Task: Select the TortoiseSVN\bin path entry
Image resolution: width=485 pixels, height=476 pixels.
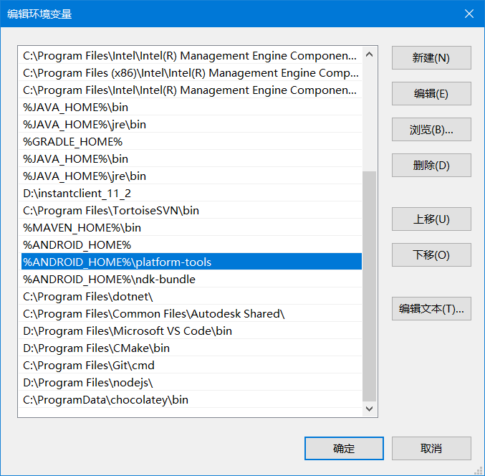Action: point(191,211)
